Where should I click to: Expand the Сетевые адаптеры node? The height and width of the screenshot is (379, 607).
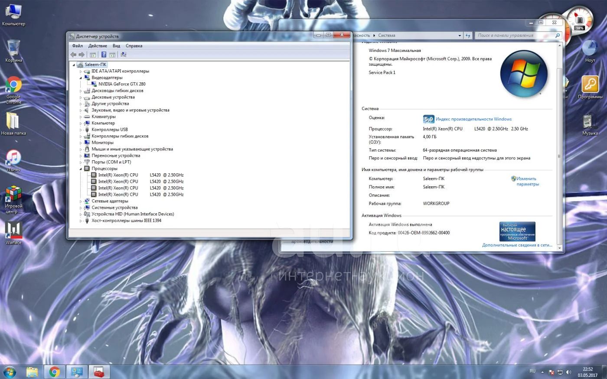[81, 201]
